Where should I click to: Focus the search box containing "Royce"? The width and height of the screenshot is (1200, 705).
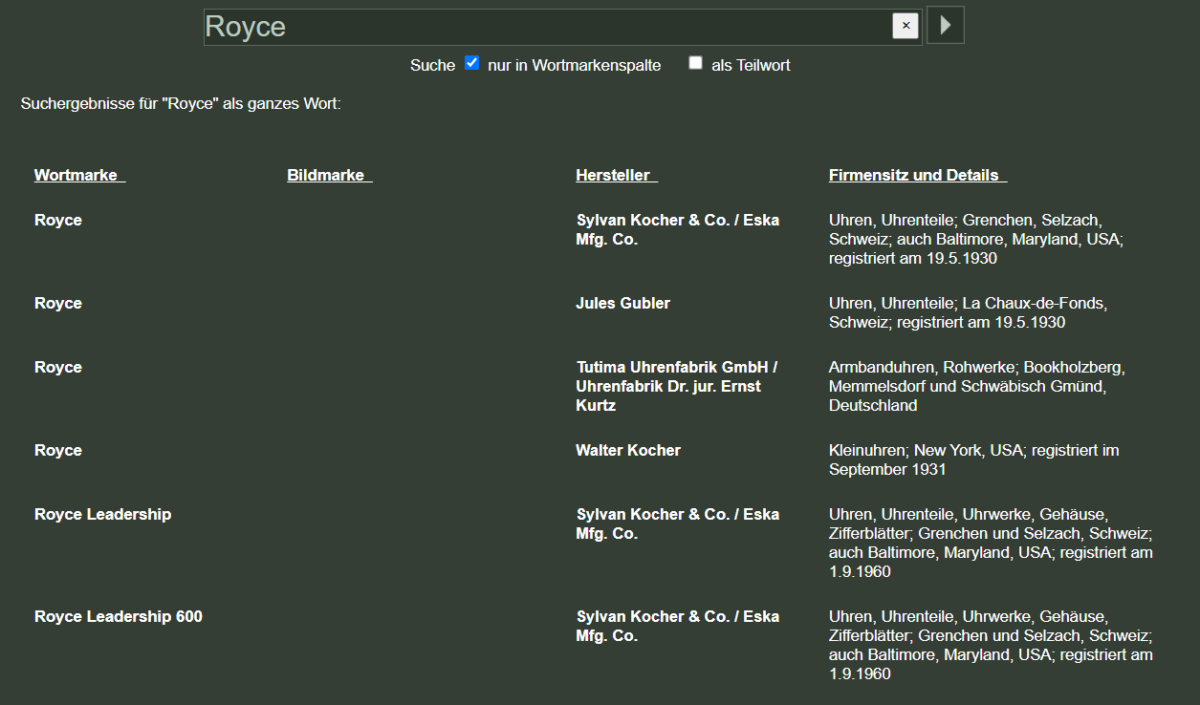point(562,27)
